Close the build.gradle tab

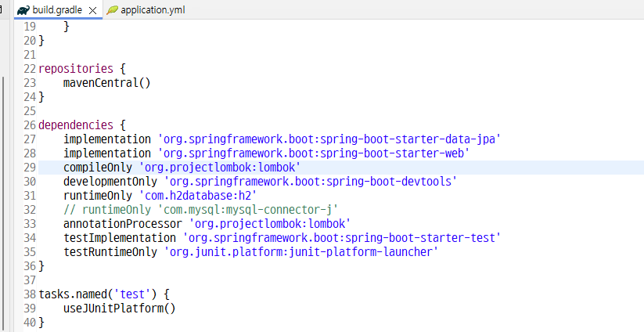point(93,11)
